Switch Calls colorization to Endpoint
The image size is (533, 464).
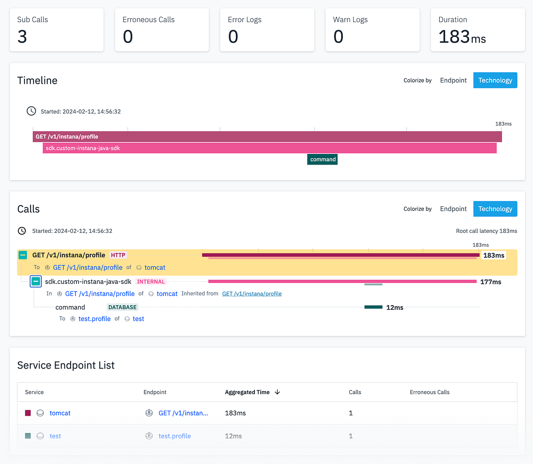(453, 208)
